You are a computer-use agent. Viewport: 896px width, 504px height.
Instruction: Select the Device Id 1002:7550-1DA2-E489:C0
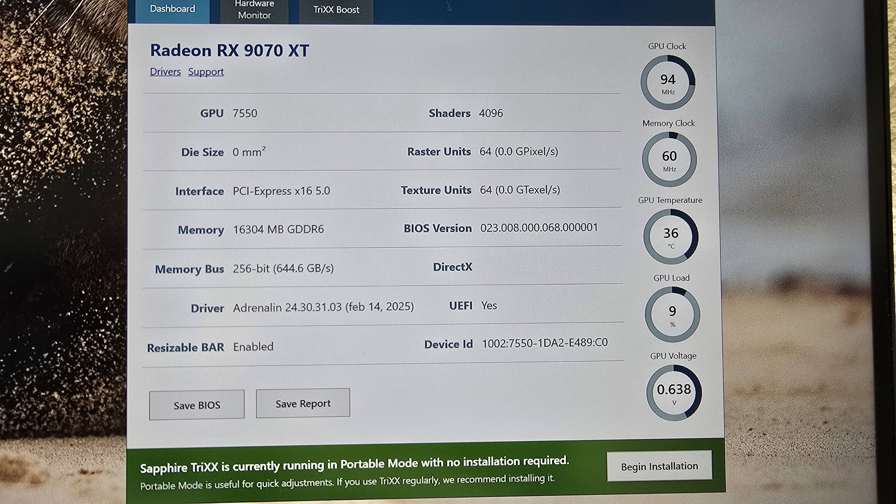545,343
